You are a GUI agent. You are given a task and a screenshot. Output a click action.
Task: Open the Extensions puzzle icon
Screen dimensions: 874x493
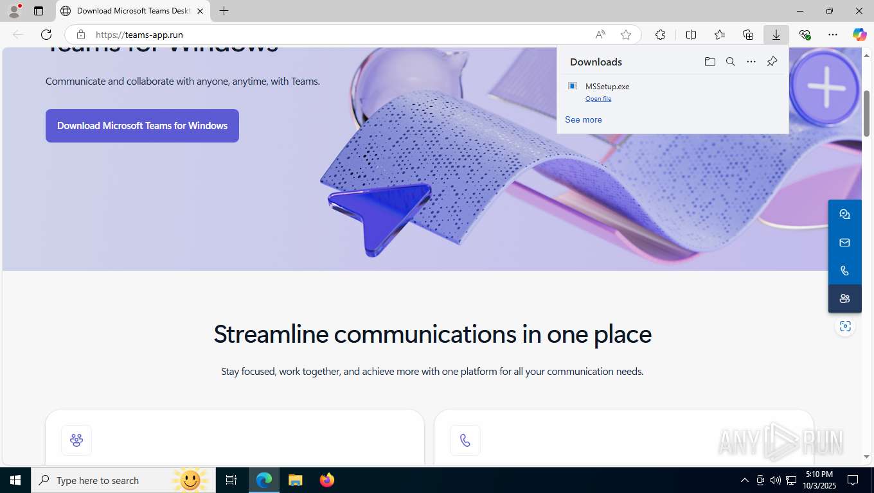pyautogui.click(x=660, y=35)
